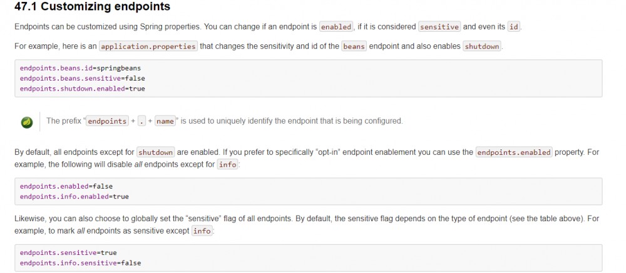The height and width of the screenshot is (273, 626).
Task: Click the 'application.properties' code label
Action: click(148, 46)
